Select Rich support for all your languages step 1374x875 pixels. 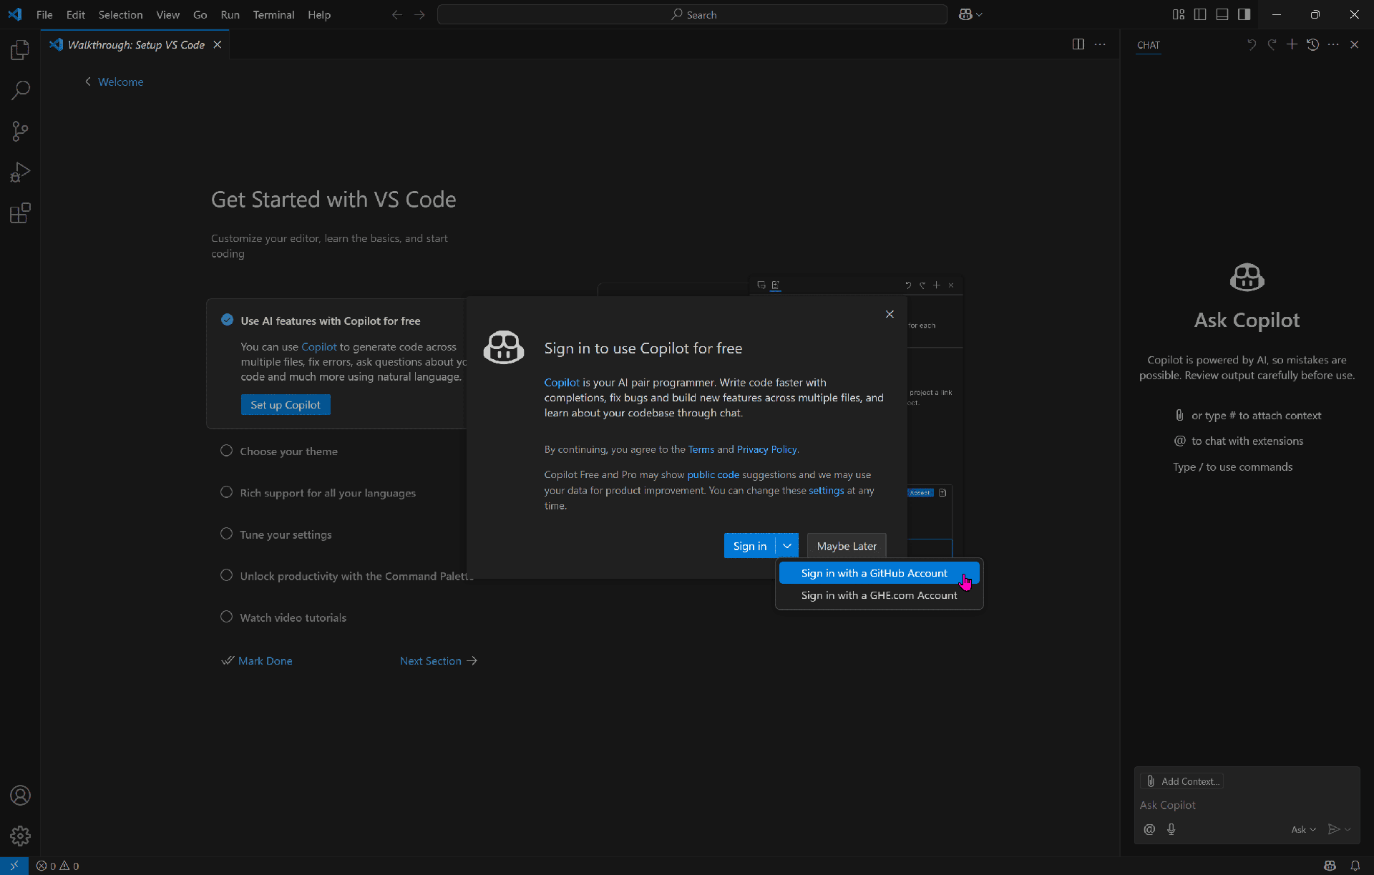[x=328, y=493]
